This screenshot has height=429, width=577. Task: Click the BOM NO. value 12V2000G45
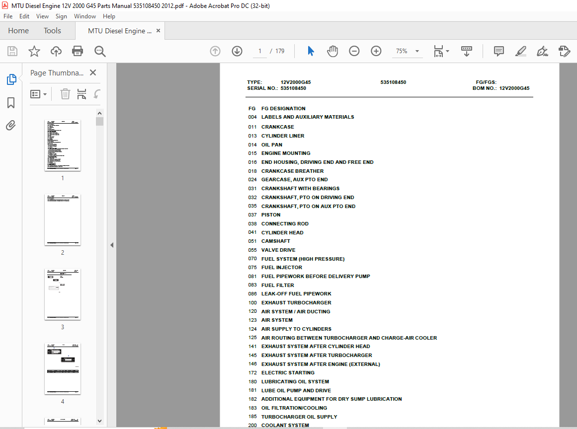(514, 88)
